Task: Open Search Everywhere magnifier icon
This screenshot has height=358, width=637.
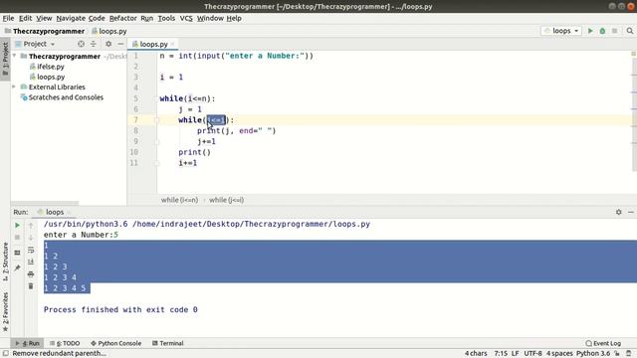Action: [x=630, y=31]
